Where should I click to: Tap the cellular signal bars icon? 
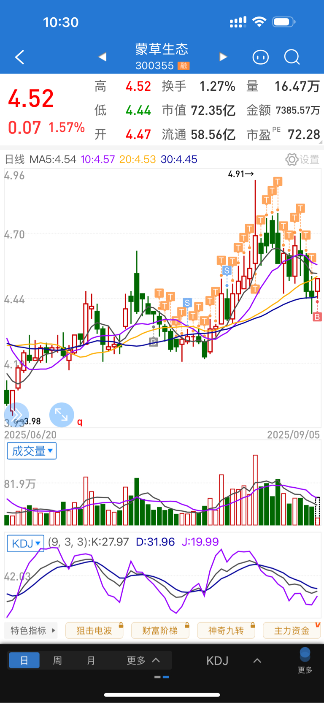click(x=238, y=22)
